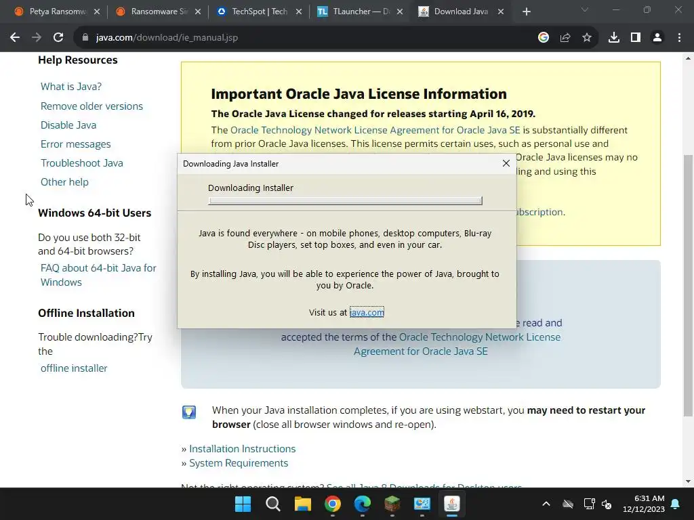Open File Explorer from taskbar
Image resolution: width=694 pixels, height=520 pixels.
303,504
